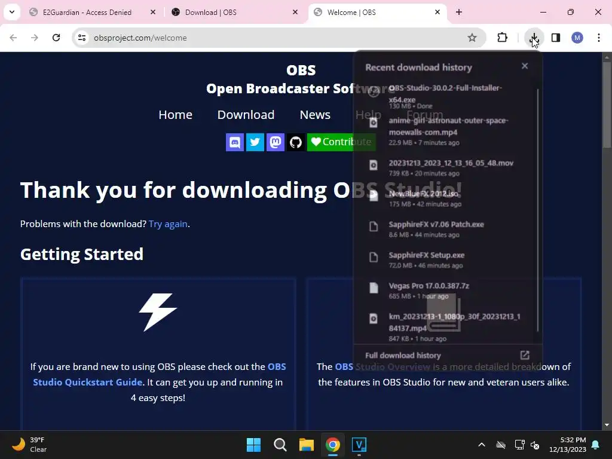The width and height of the screenshot is (612, 459).
Task: Open the Windows Start menu
Action: click(x=253, y=445)
